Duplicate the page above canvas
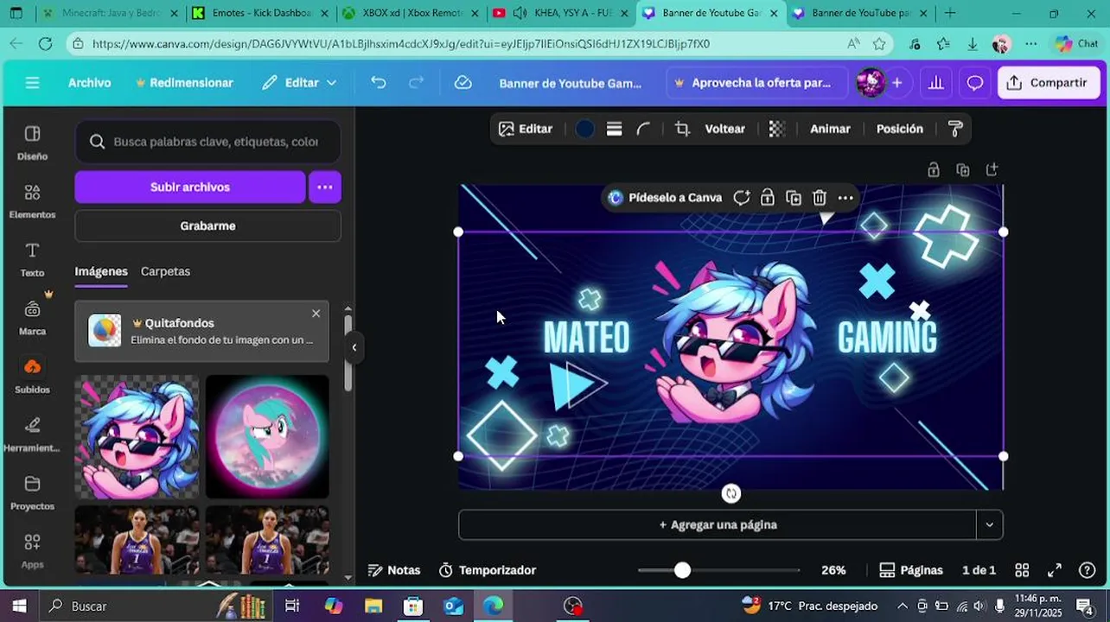Image resolution: width=1110 pixels, height=622 pixels. click(x=962, y=170)
